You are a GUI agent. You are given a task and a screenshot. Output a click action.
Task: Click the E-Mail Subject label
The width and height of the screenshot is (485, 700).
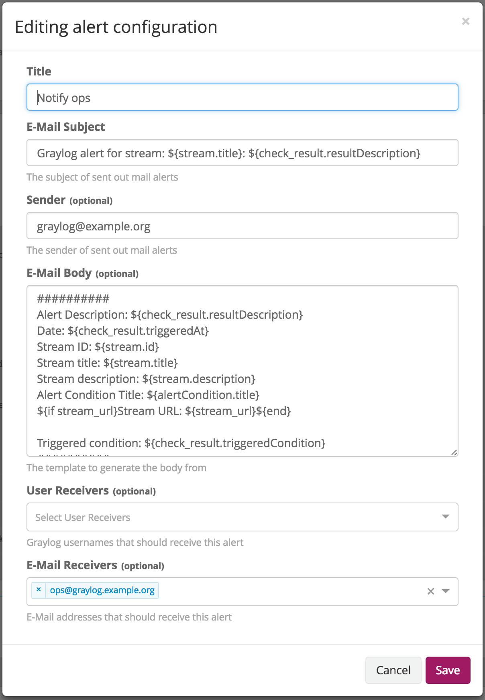[66, 127]
